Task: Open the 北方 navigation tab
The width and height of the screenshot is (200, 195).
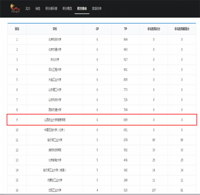Action: click(x=28, y=8)
